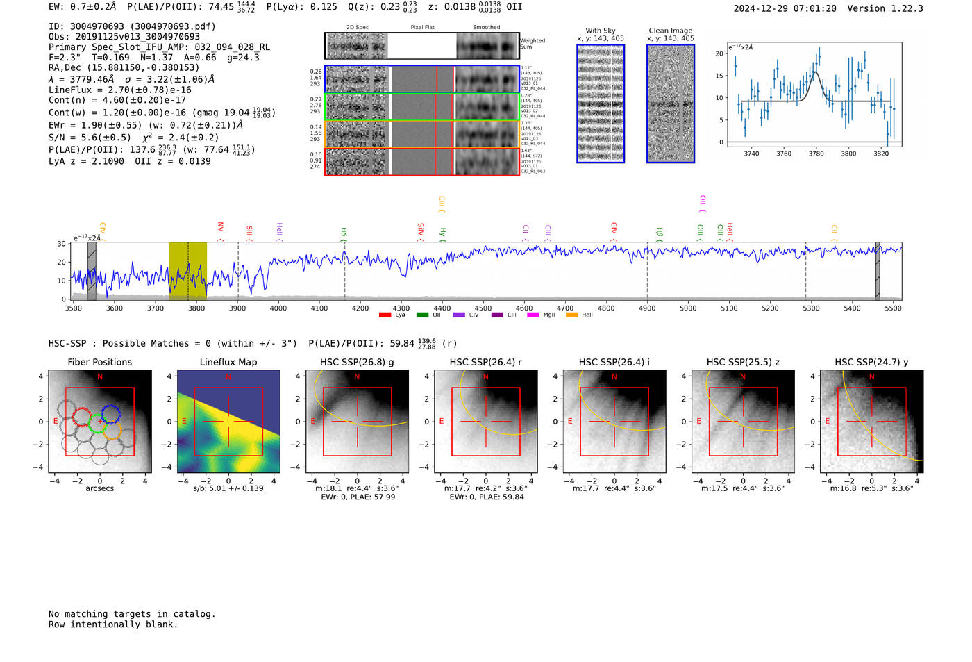Open the HSC SSP(24.7) y image
972x662 pixels.
pyautogui.click(x=871, y=422)
